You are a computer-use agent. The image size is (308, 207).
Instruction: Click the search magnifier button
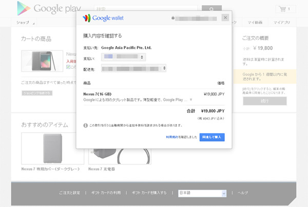pos(211,8)
